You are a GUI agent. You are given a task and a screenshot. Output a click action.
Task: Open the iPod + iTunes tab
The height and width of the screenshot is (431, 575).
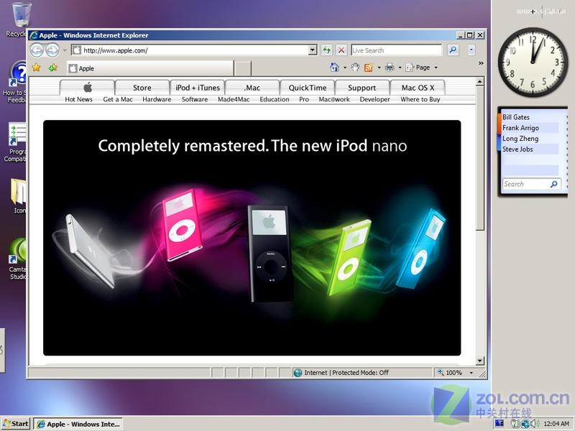[x=198, y=88]
